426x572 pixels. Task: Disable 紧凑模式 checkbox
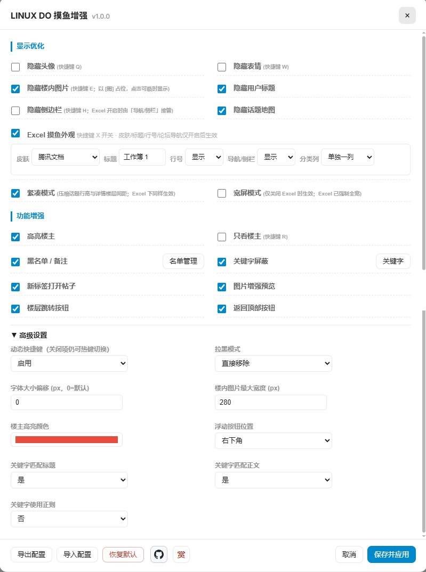point(15,193)
